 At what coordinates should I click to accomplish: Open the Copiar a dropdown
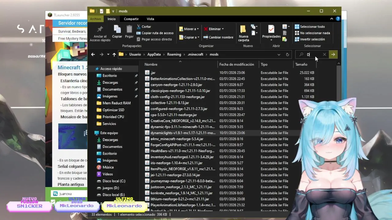(189, 37)
